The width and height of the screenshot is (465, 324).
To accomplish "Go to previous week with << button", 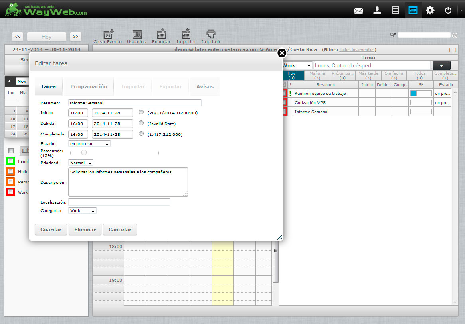I will click(x=18, y=37).
